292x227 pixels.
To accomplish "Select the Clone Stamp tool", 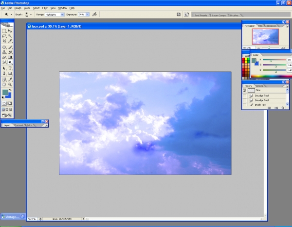I will (x=4, y=52).
